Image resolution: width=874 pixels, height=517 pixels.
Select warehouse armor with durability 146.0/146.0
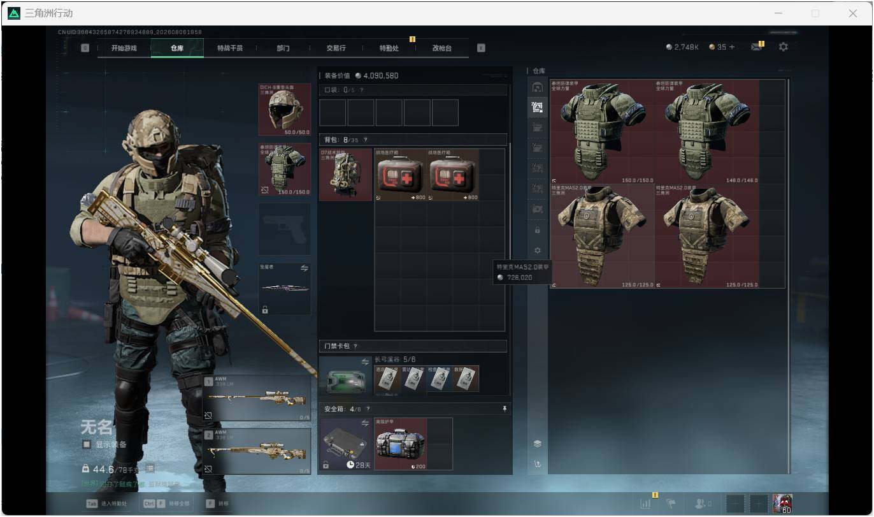(707, 132)
